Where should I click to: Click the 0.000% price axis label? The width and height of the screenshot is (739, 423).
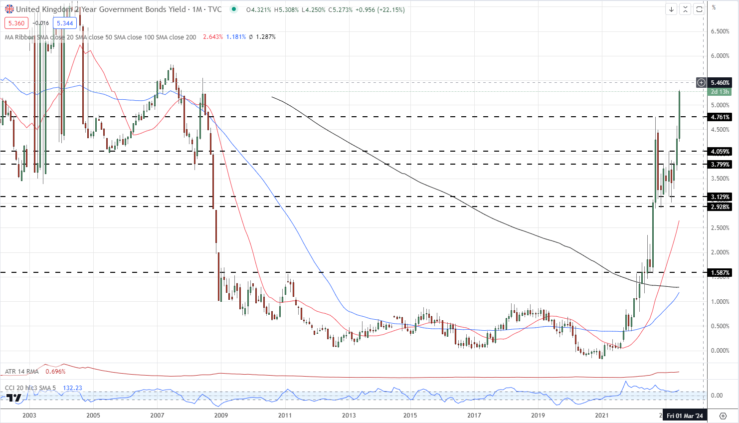[x=720, y=351]
